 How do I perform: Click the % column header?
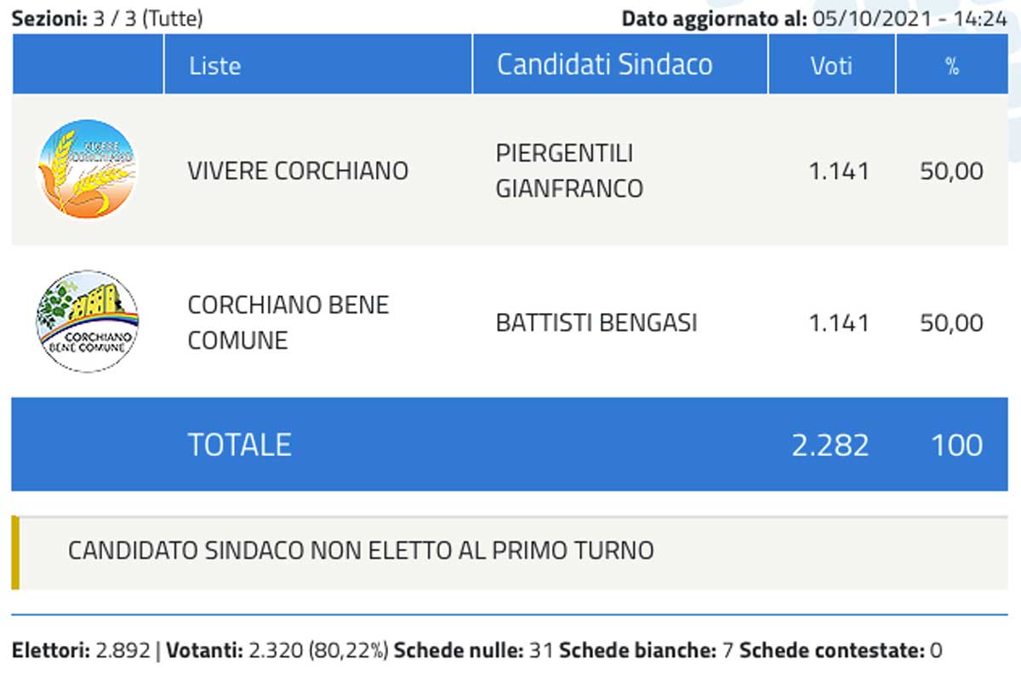pyautogui.click(x=952, y=66)
